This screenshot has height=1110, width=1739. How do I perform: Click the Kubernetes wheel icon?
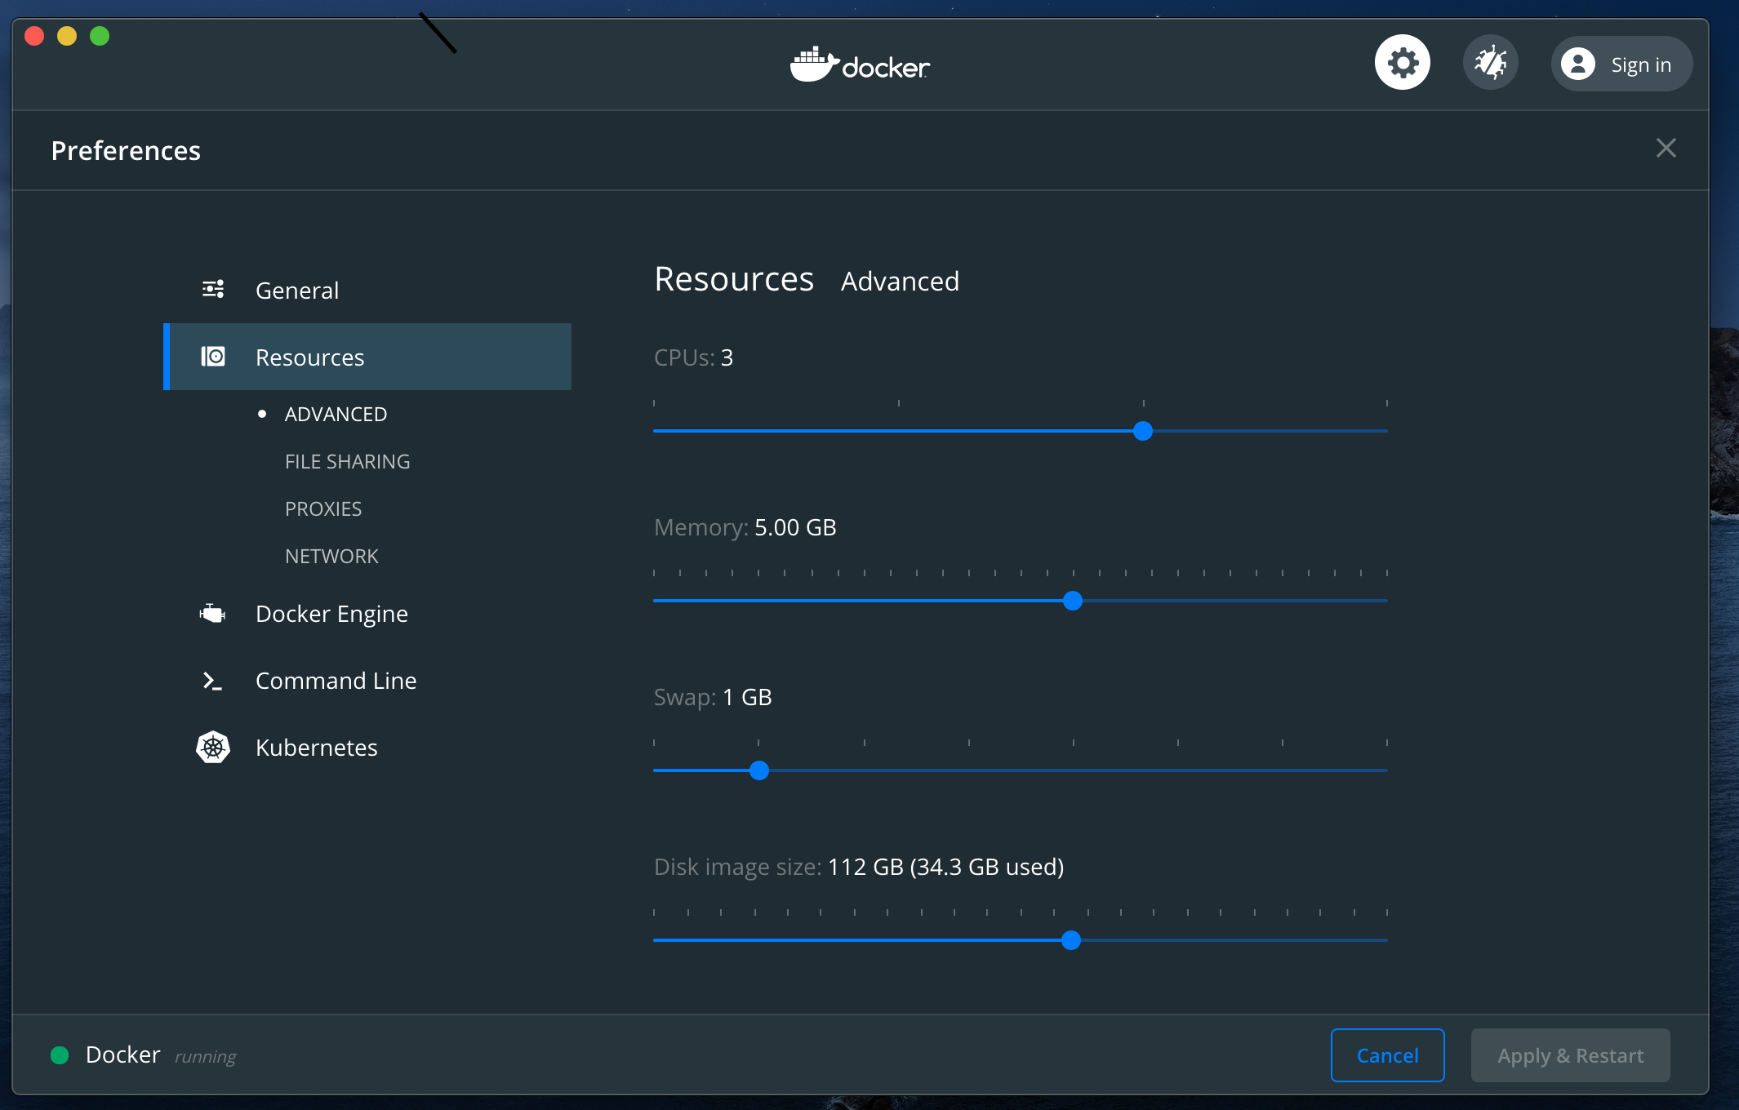[x=213, y=747]
